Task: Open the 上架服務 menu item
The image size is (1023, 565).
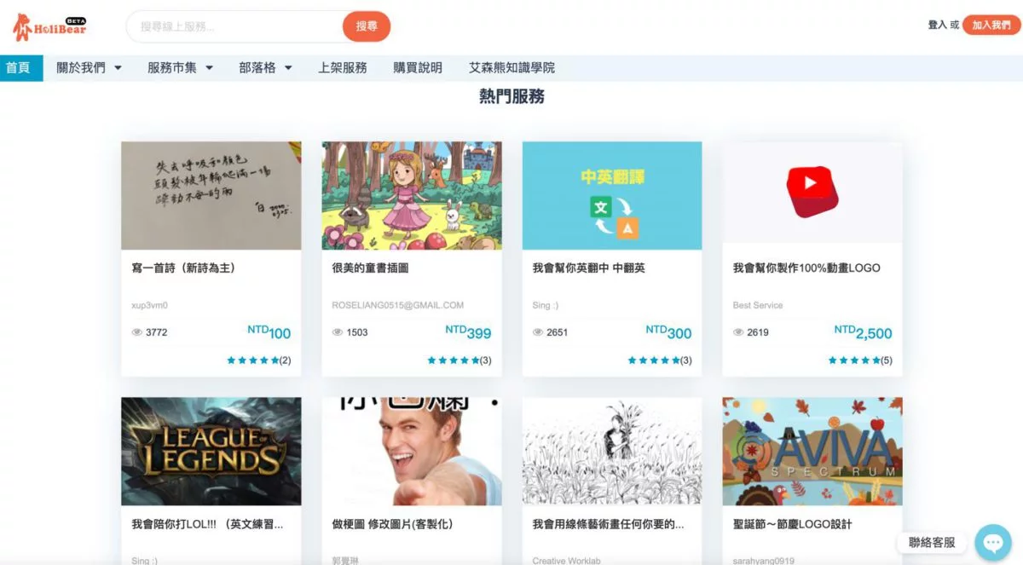Action: pos(343,67)
